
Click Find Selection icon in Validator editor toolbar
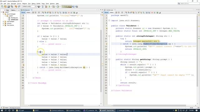coord(126,12)
